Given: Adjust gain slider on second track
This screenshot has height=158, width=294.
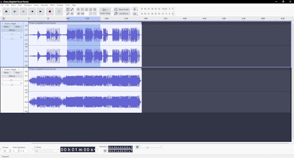Looking at the screenshot, I should click(x=11, y=80).
